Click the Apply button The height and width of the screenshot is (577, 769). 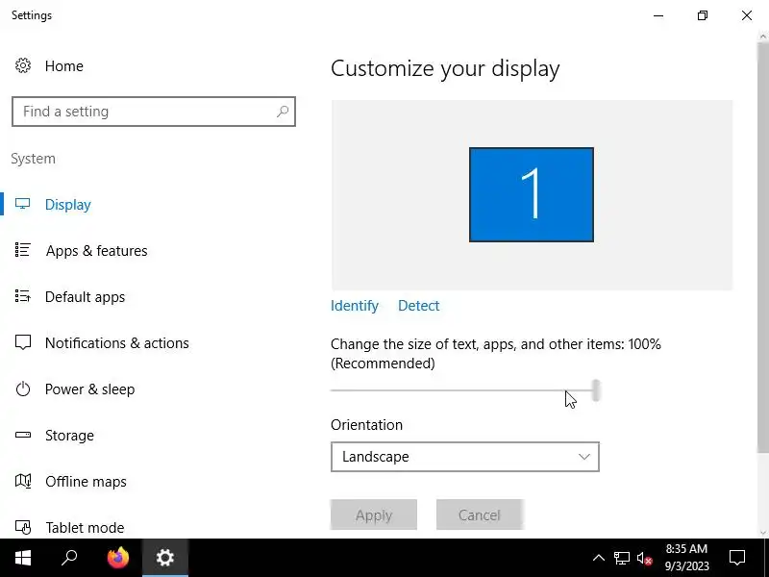(x=374, y=514)
